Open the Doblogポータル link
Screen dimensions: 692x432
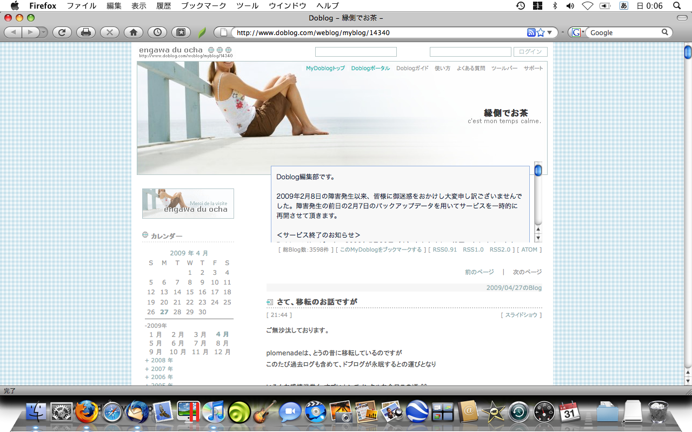[x=370, y=69]
